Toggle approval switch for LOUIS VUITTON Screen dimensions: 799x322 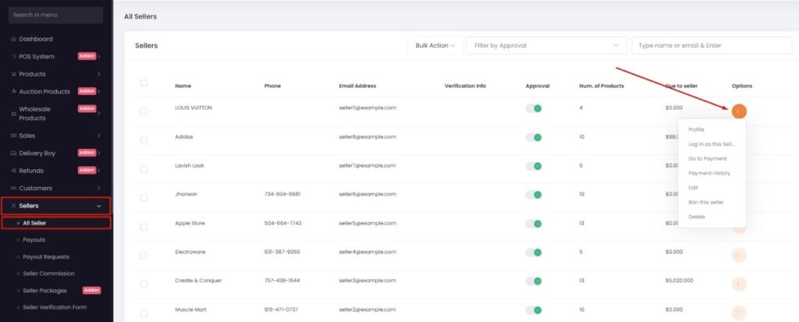(534, 108)
